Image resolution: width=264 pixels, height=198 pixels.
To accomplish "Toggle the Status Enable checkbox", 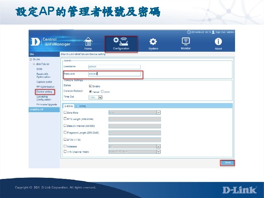I will point(90,86).
